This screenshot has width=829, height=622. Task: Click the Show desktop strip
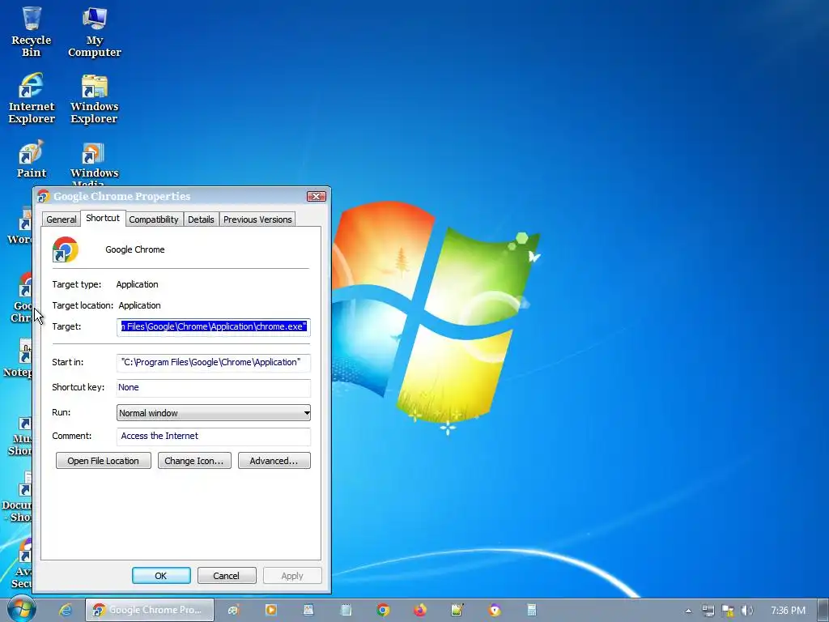823,610
